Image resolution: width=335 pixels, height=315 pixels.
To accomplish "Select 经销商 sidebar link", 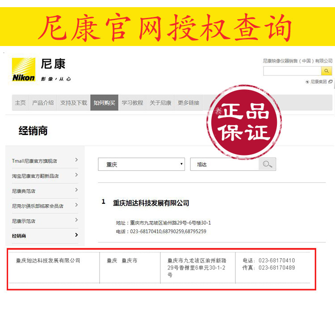I will pyautogui.click(x=19, y=236).
